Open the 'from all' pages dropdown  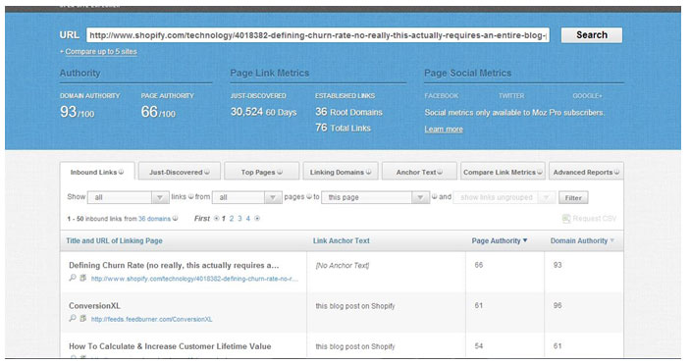[x=246, y=197]
